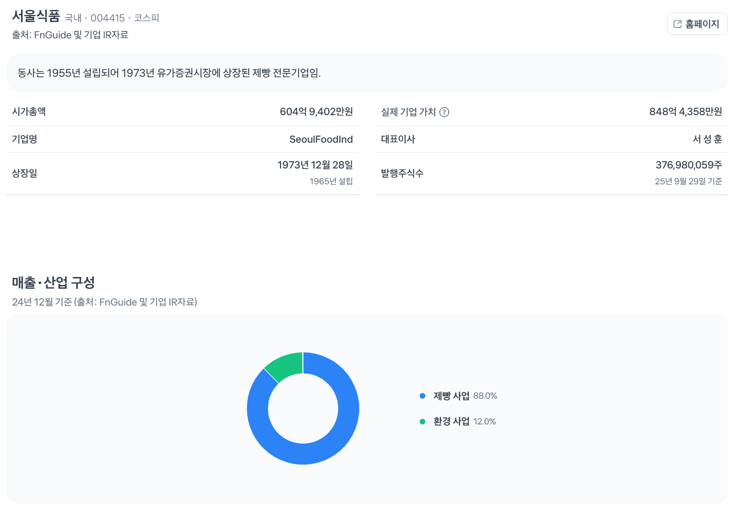Click the 25년 9월 29일 기준 note
Image resolution: width=734 pixels, height=518 pixels.
click(x=689, y=181)
